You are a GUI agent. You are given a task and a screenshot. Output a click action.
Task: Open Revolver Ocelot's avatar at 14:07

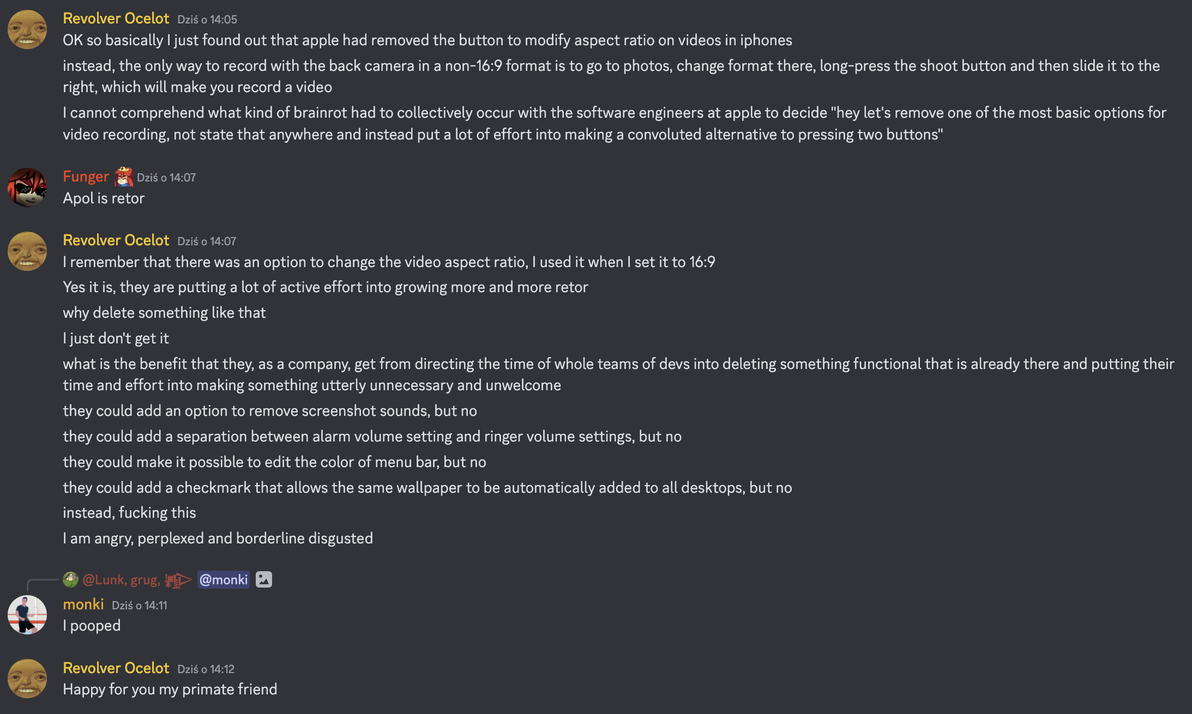[27, 251]
